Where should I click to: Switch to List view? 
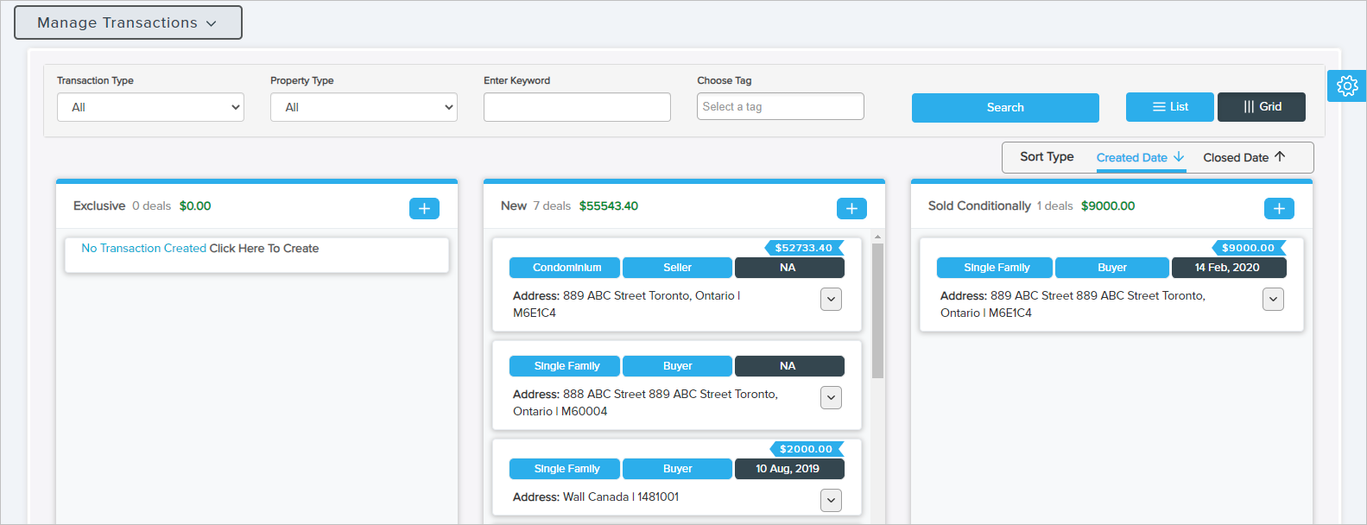[x=1169, y=107]
